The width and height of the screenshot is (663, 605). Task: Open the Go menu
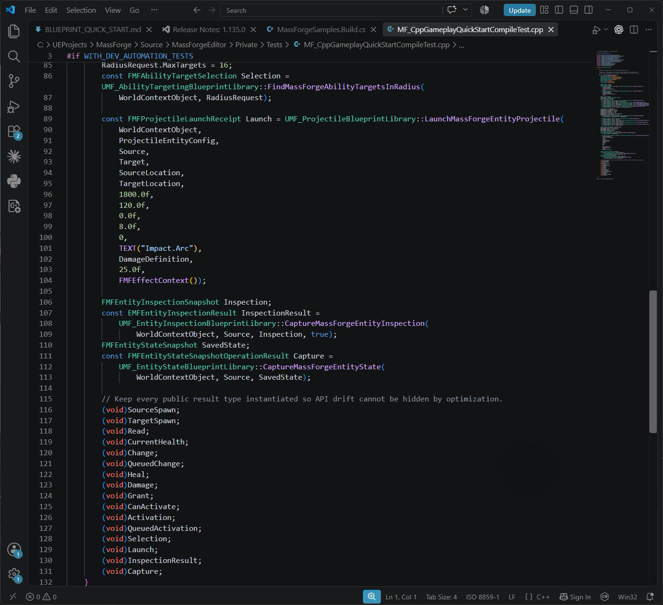pos(134,10)
